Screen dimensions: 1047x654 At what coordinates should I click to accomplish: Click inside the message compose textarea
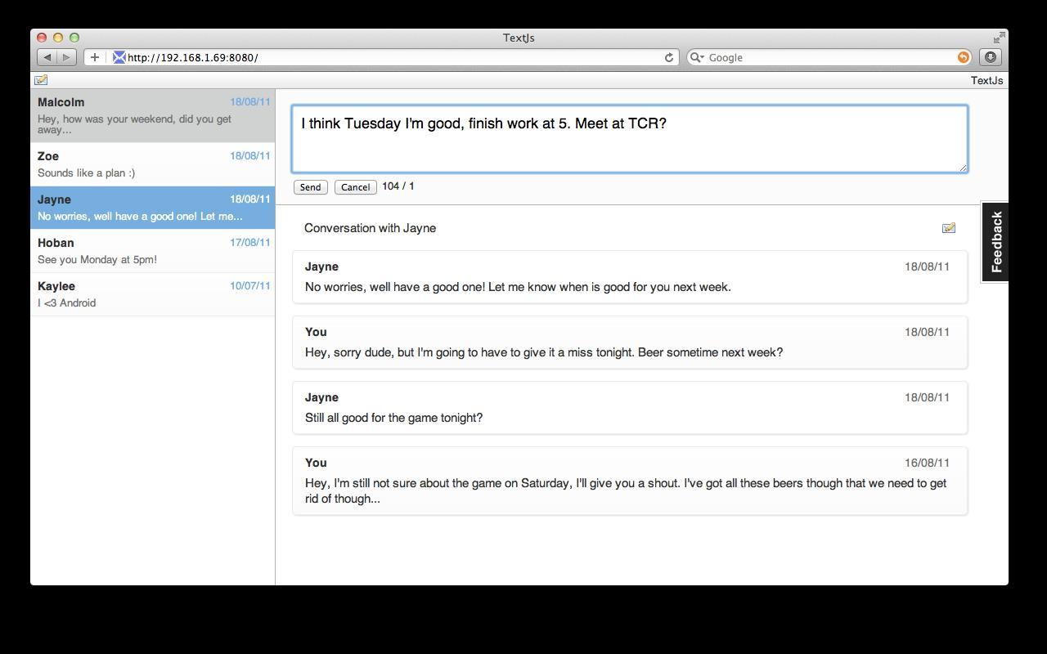click(630, 137)
